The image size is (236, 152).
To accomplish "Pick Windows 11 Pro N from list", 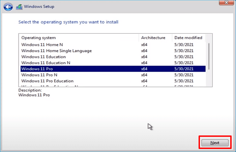I will point(39,75).
